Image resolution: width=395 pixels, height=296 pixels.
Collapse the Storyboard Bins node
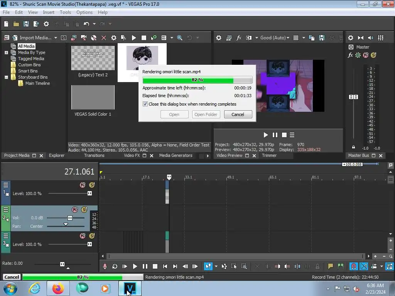coord(6,77)
